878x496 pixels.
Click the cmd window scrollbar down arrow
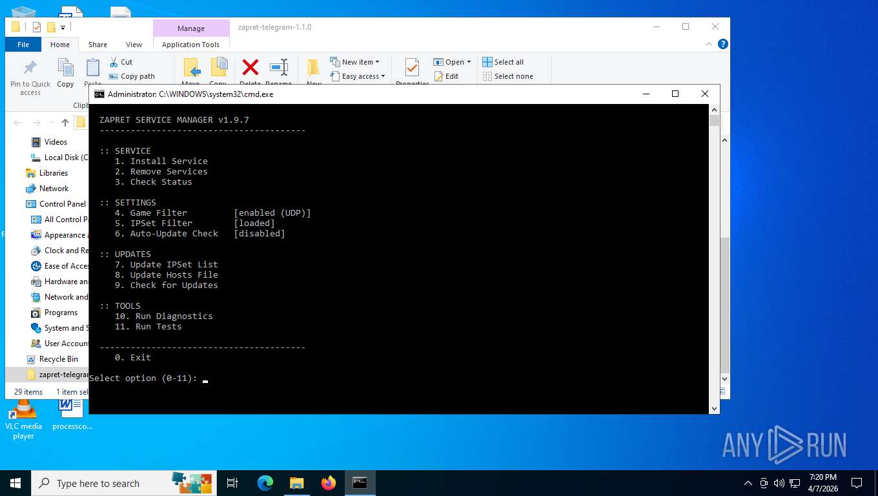tap(714, 408)
